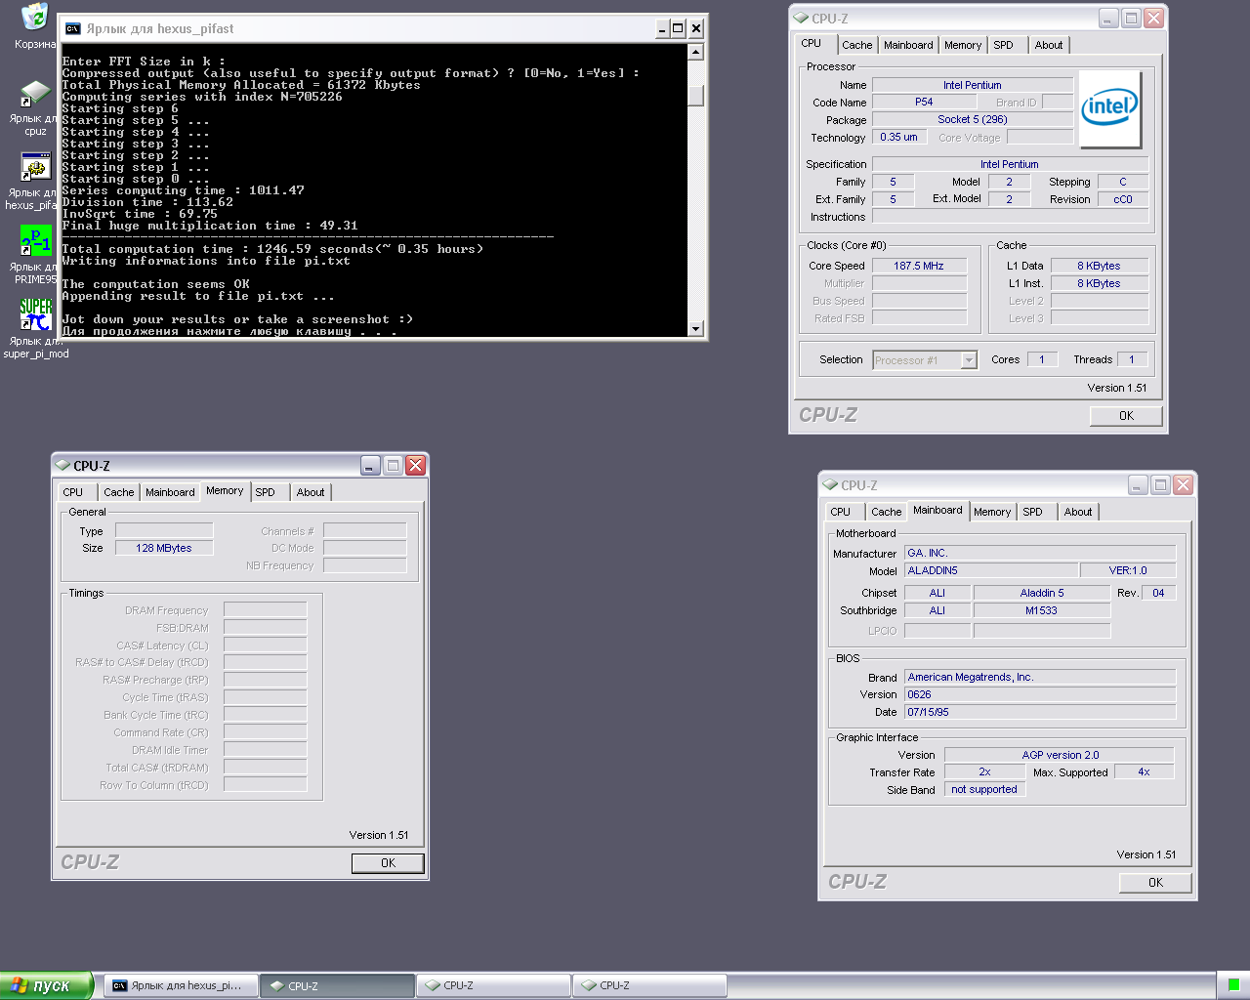Click OK in the CPU-Z Mainboard window
This screenshot has height=1000, width=1250.
tap(1155, 882)
